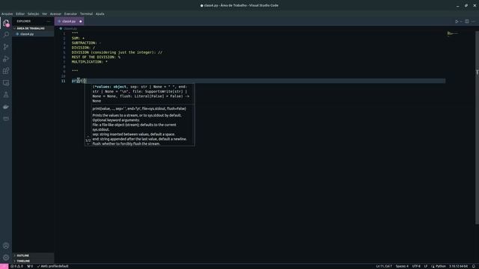This screenshot has height=269, width=479.
Task: Open the Acessar menu
Action: pos(55,13)
